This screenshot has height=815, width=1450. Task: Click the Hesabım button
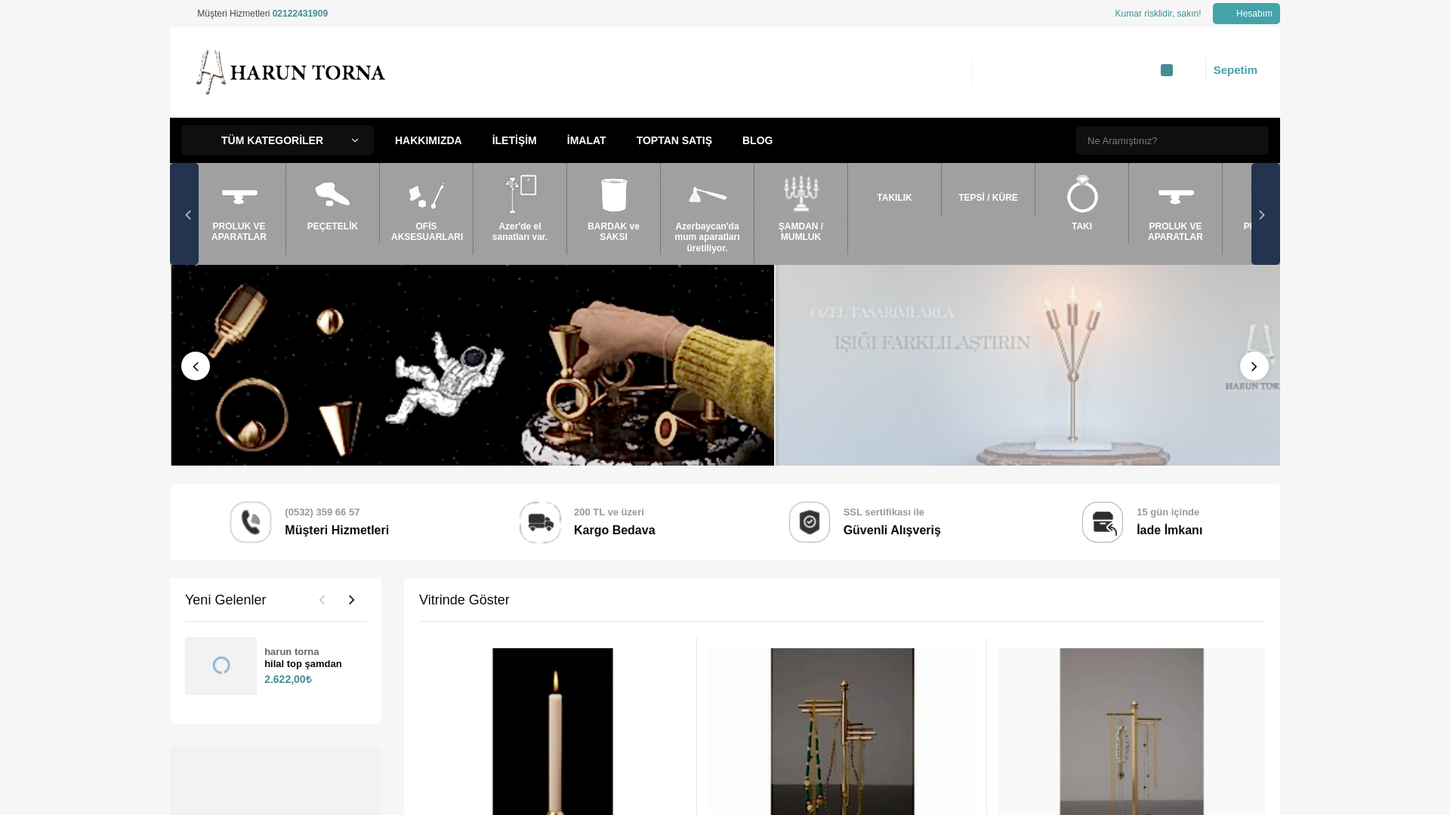(x=1246, y=14)
